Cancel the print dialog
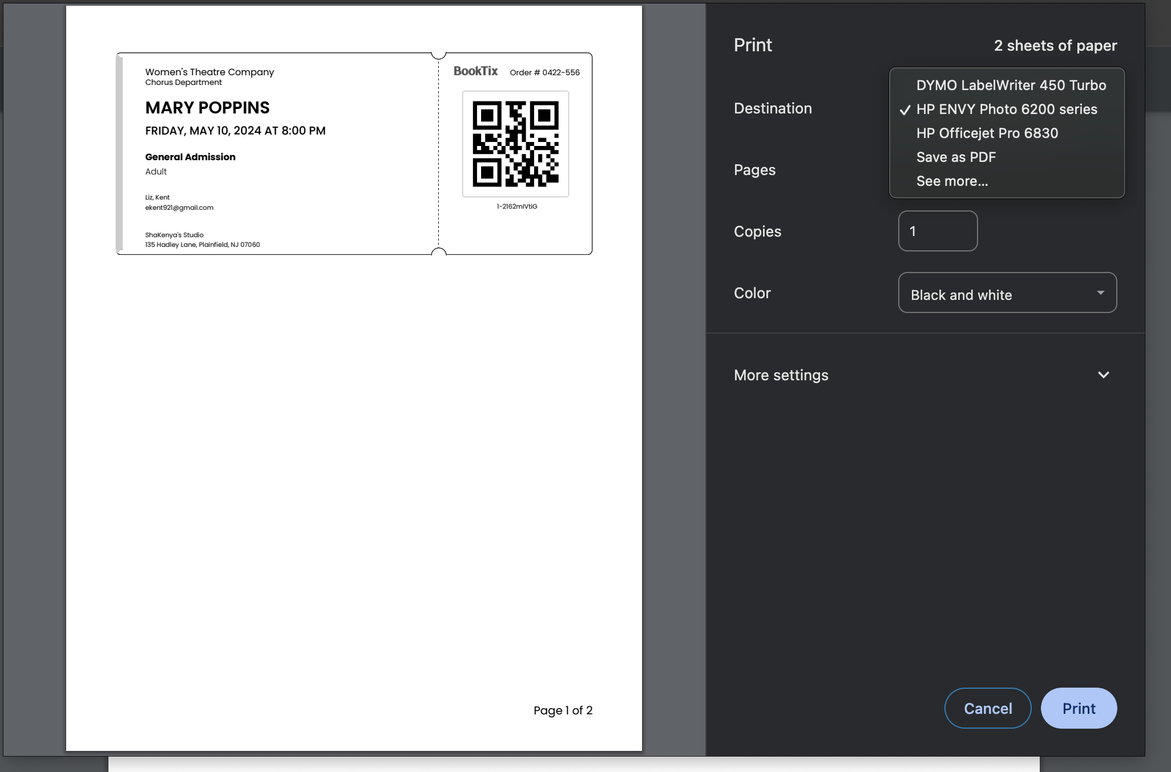This screenshot has width=1171, height=772. coord(988,708)
